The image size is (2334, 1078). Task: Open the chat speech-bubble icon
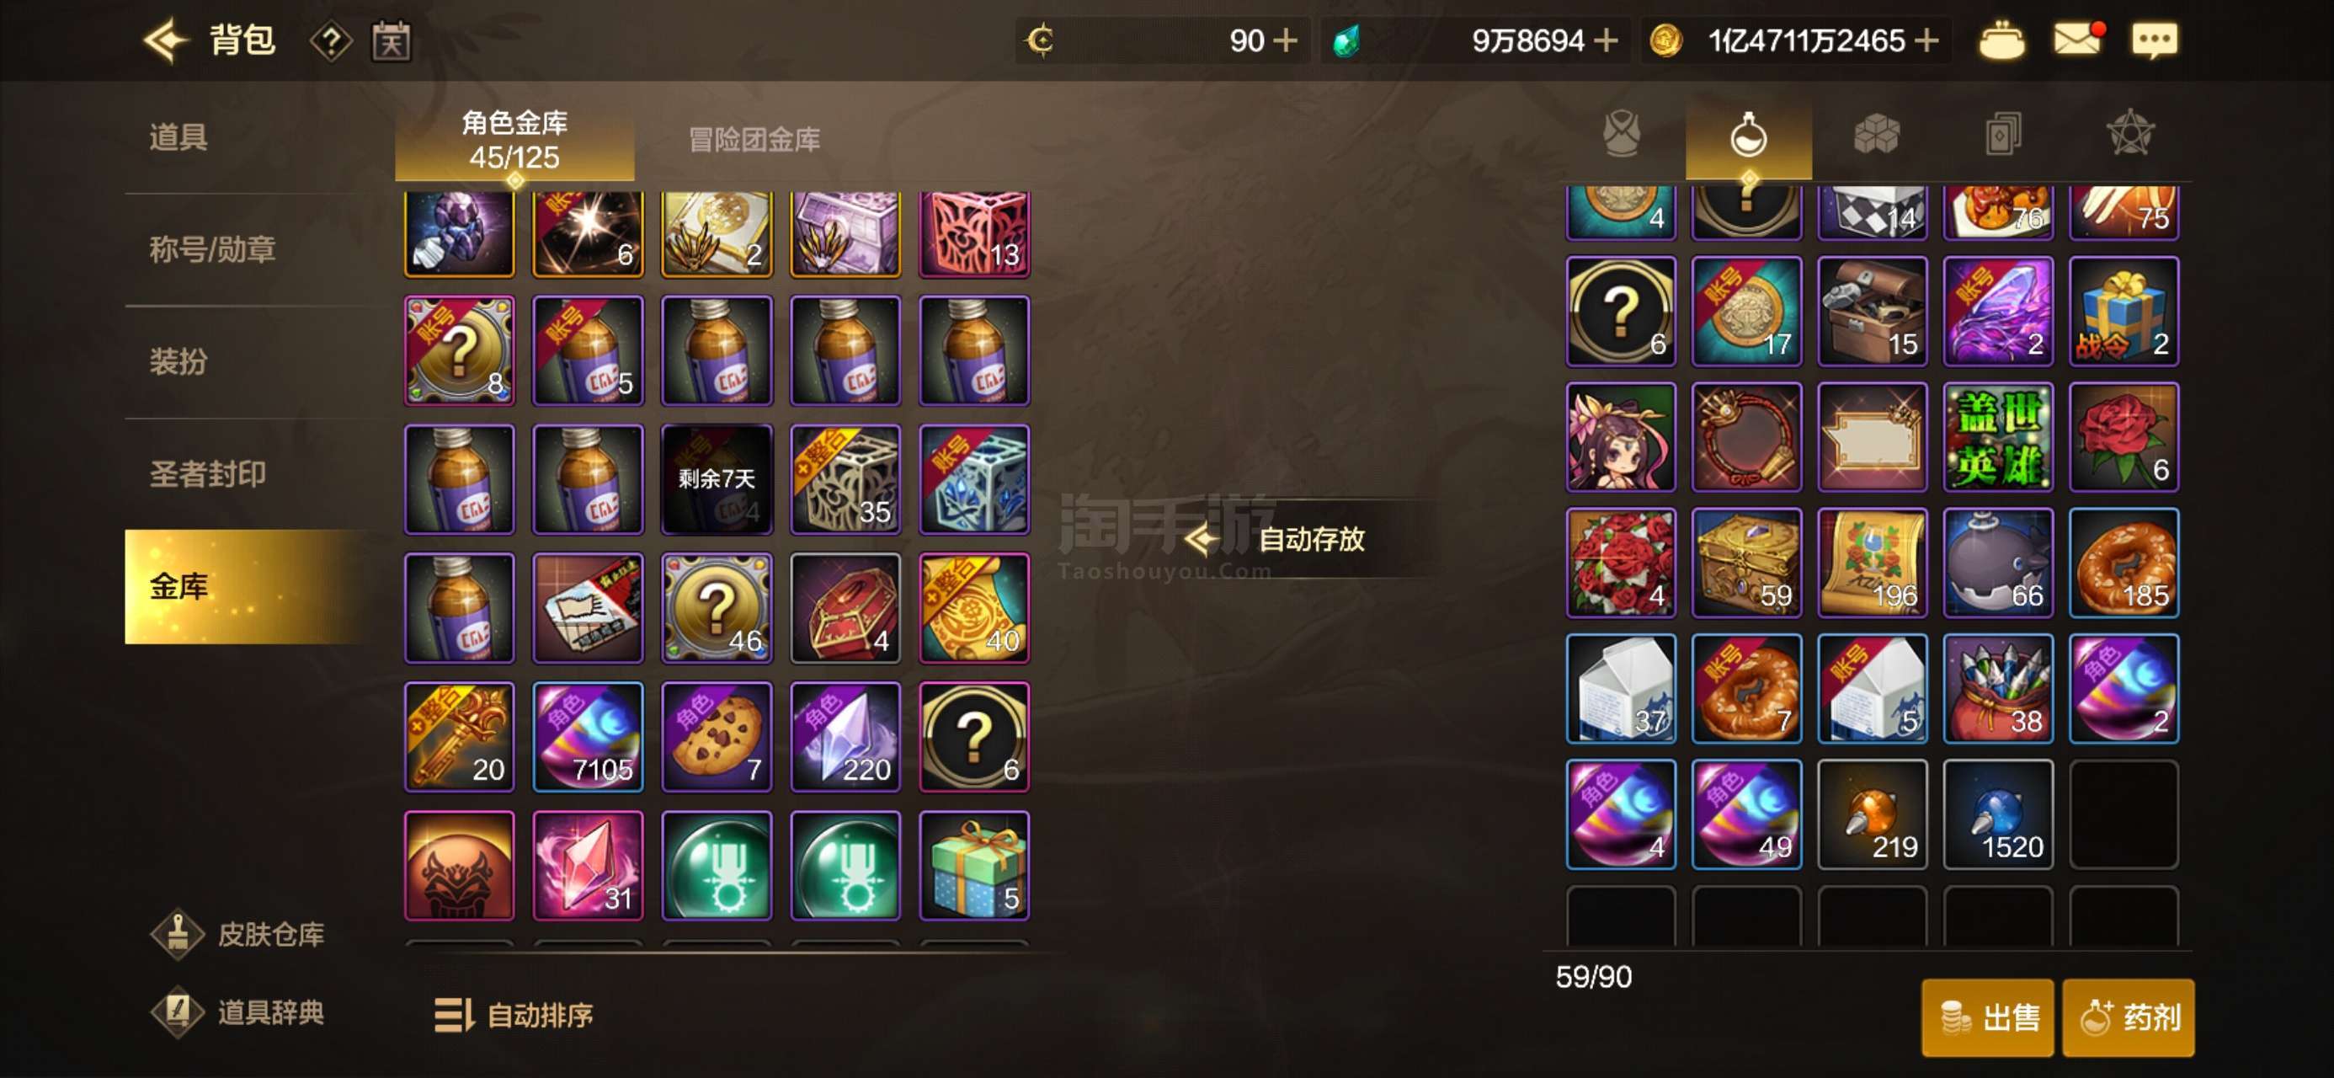coord(2154,40)
